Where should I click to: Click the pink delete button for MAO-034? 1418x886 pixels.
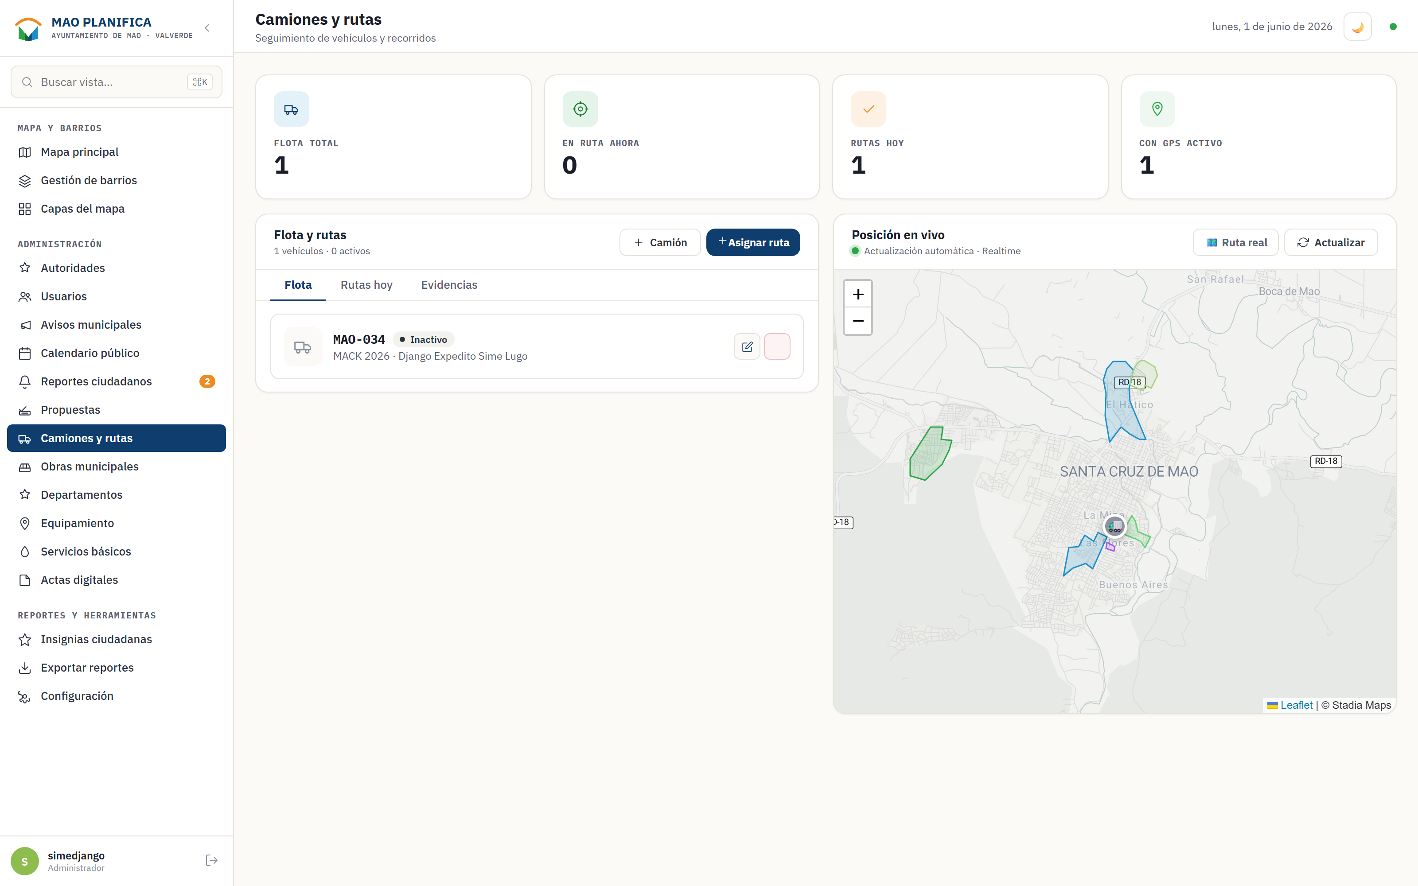point(777,347)
